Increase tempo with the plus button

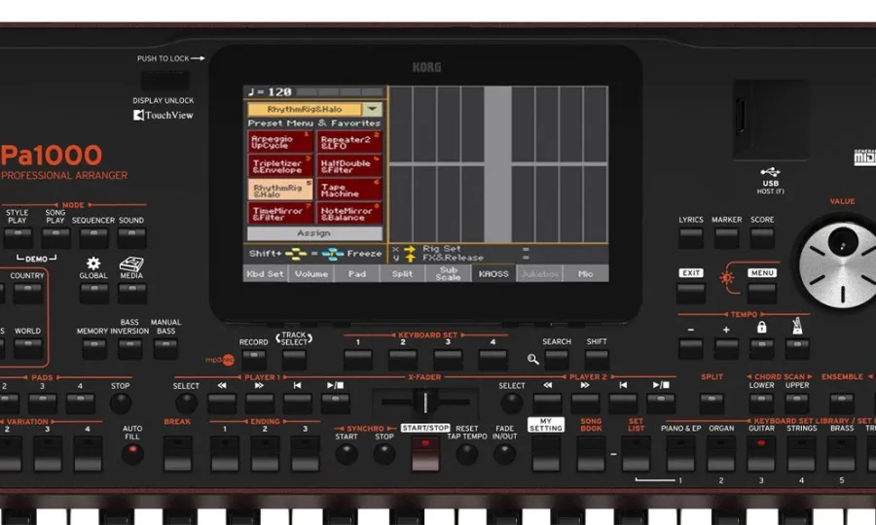tap(726, 349)
